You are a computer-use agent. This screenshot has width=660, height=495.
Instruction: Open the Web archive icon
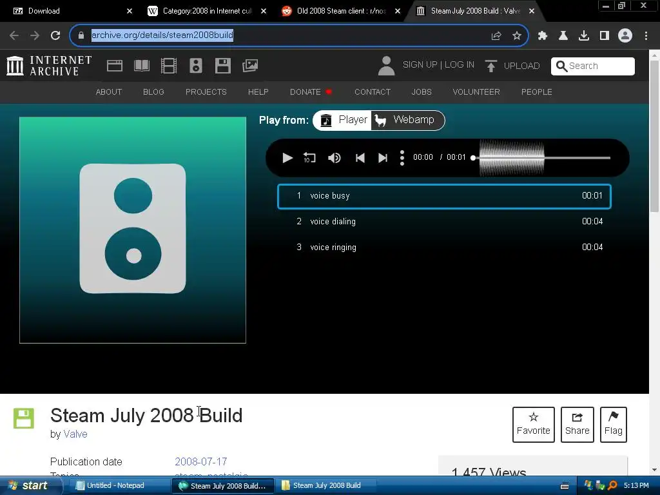[115, 66]
